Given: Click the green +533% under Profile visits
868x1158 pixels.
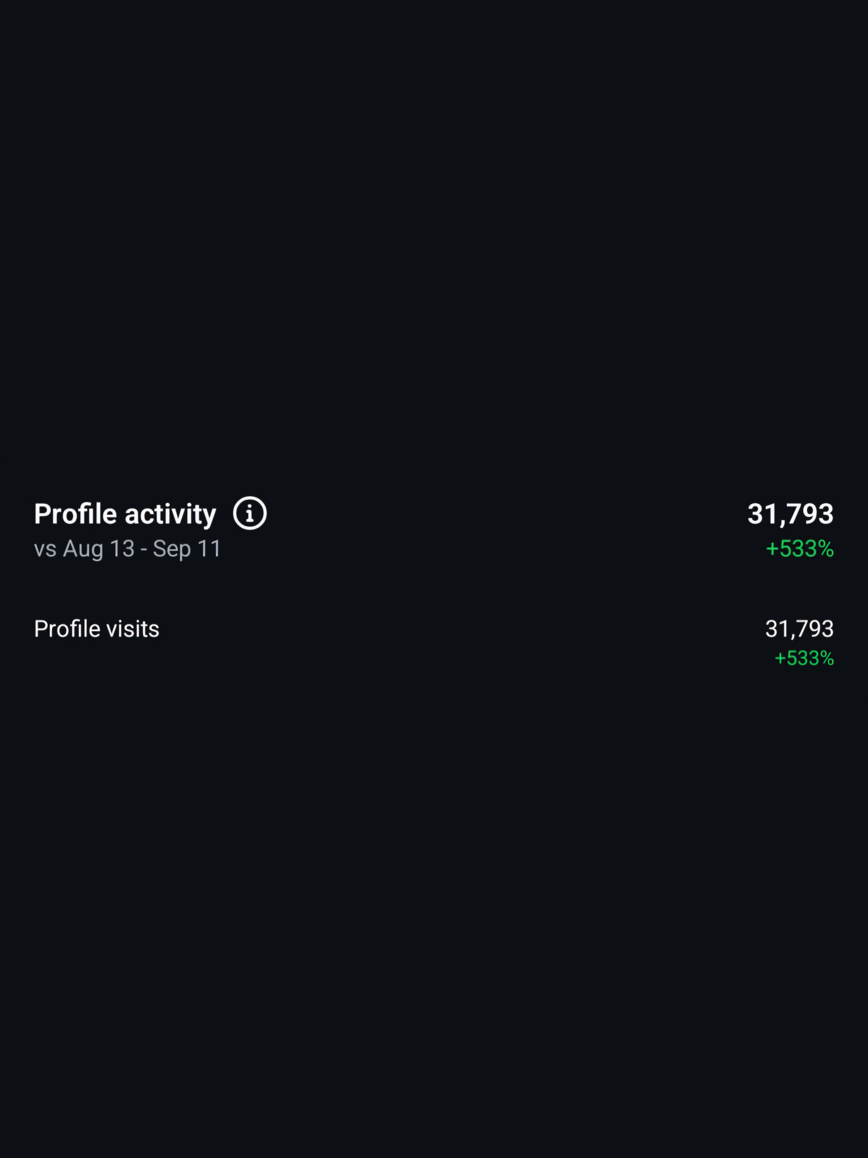Looking at the screenshot, I should tap(804, 658).
